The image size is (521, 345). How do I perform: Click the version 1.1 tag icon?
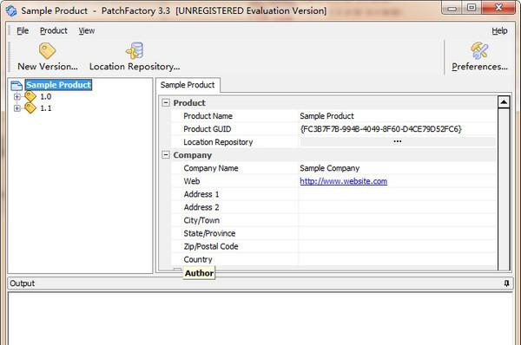tap(30, 108)
